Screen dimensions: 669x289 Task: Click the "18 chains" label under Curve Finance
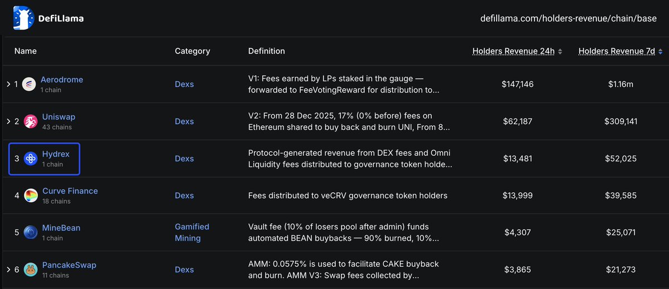56,201
